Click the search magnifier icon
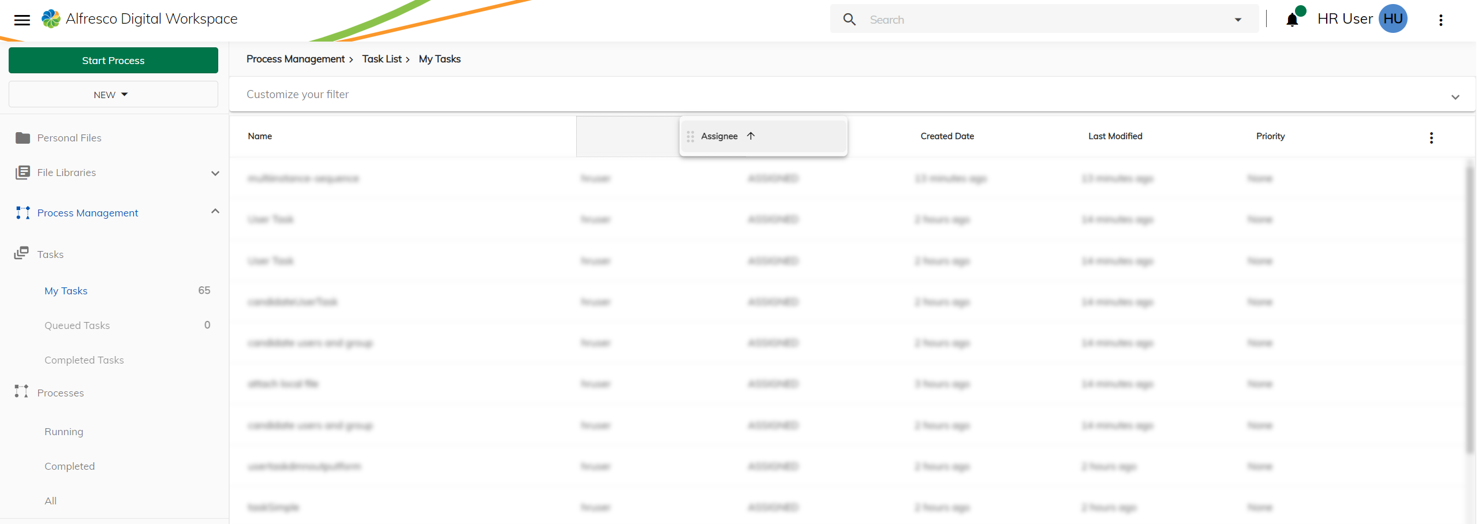1478x524 pixels. point(849,20)
